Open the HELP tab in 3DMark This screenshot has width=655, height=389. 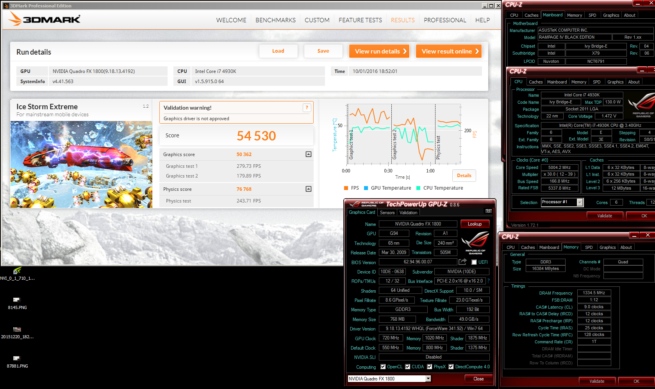click(x=482, y=20)
